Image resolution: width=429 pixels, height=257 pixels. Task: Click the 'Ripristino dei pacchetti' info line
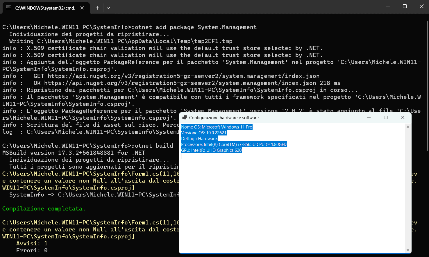coord(180,90)
